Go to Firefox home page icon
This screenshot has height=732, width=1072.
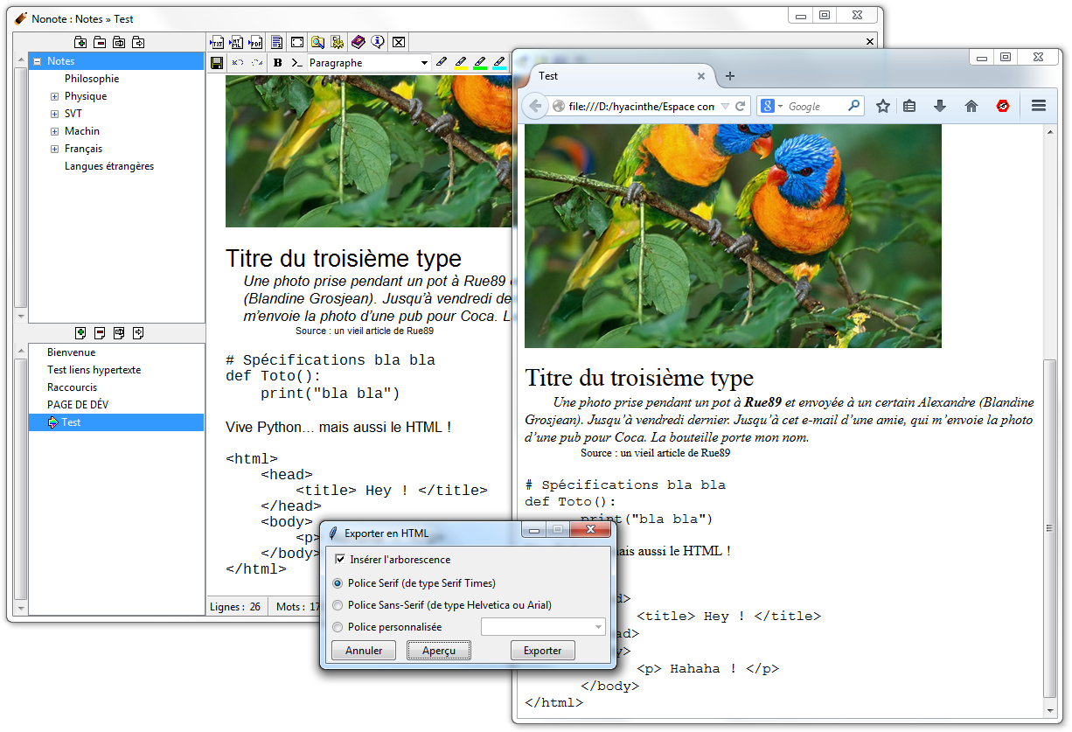click(x=971, y=106)
